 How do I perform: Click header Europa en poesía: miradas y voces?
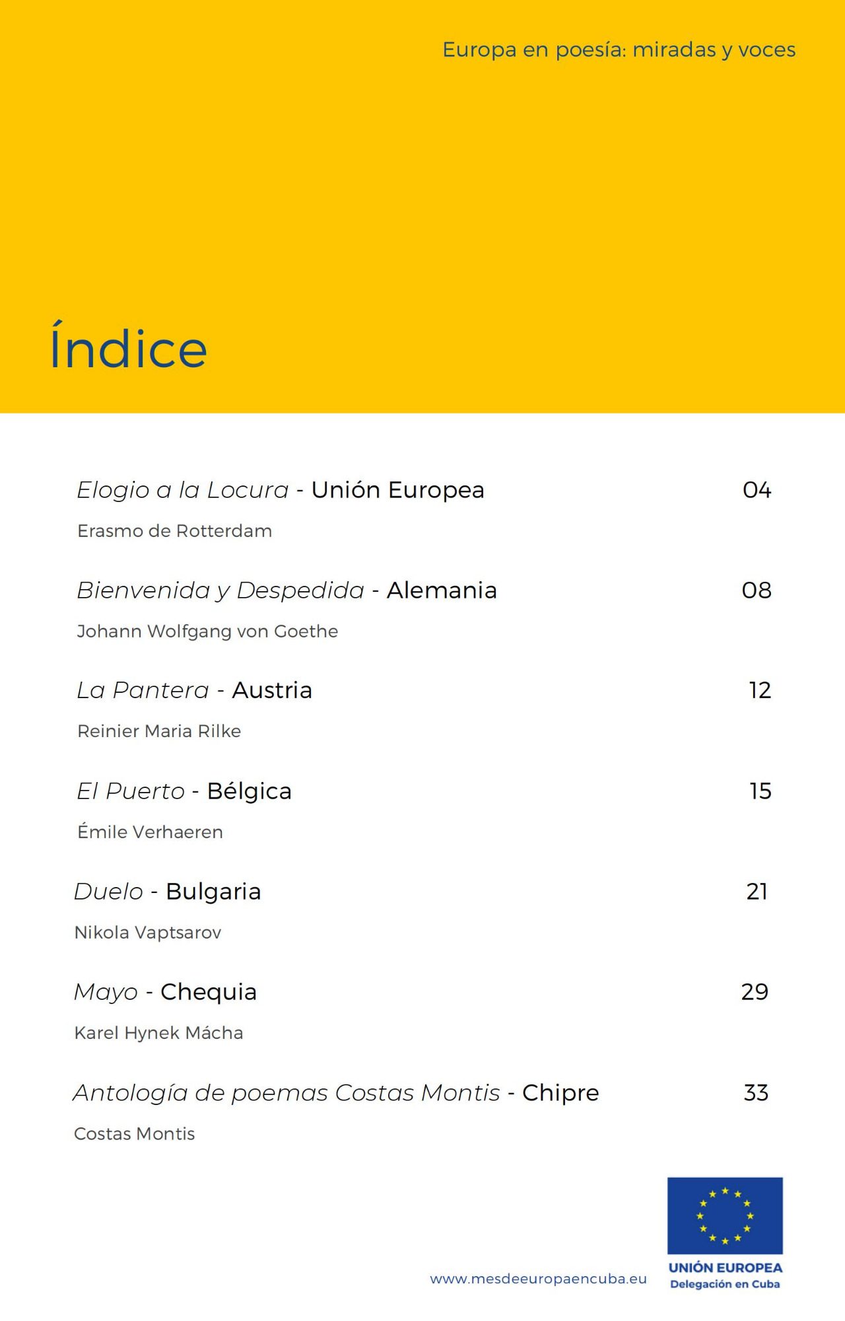[619, 50]
